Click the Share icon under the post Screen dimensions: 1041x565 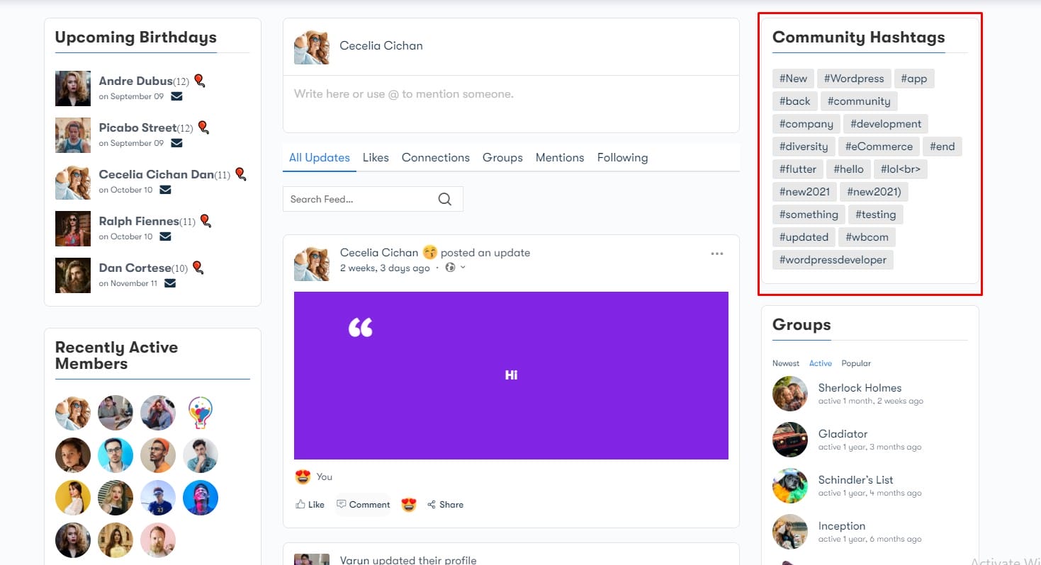tap(432, 505)
